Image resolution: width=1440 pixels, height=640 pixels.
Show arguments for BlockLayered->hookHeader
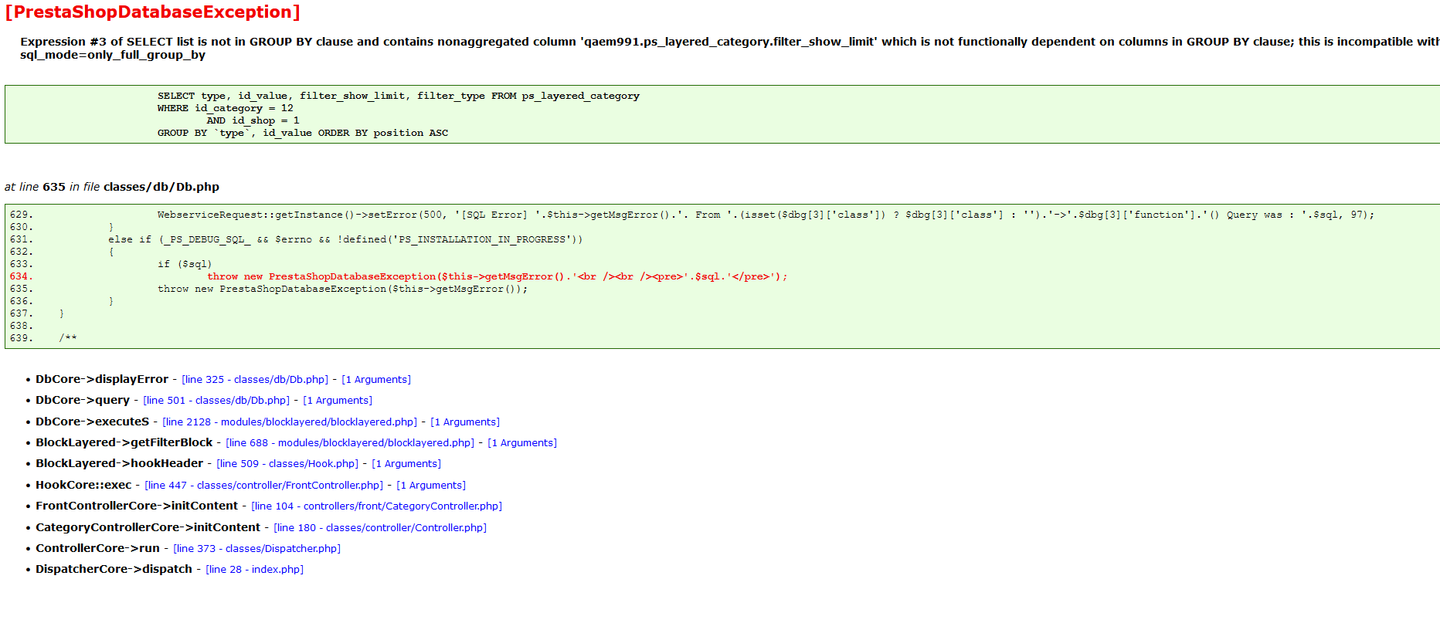point(406,464)
